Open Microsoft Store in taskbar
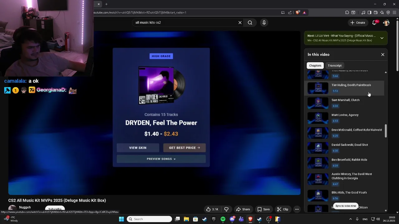The image size is (399, 224). (195, 219)
